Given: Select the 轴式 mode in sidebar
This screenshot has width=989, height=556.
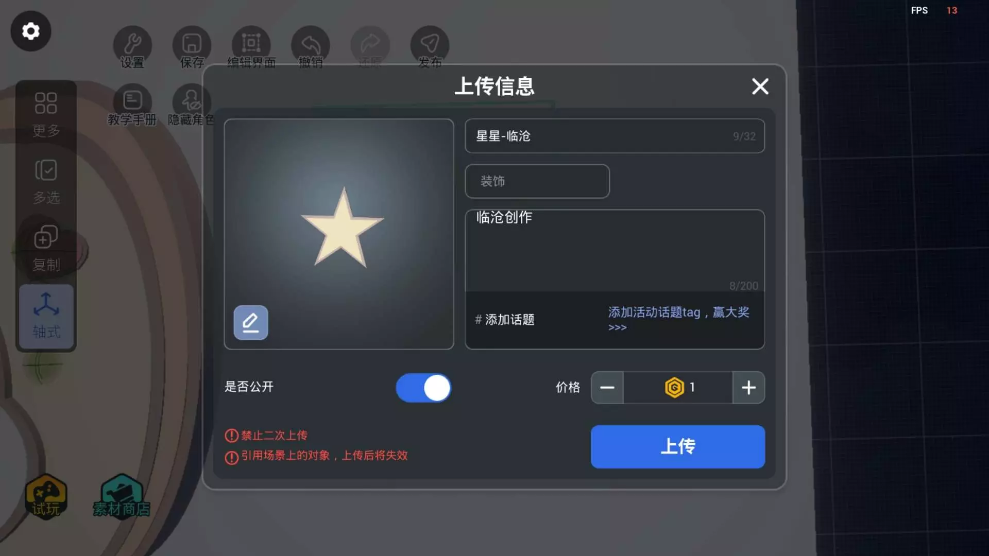Looking at the screenshot, I should point(46,316).
